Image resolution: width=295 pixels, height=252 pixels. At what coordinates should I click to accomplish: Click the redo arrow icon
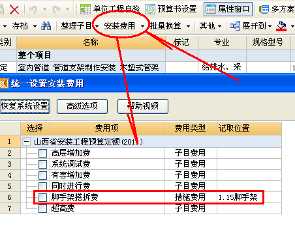[56, 10]
